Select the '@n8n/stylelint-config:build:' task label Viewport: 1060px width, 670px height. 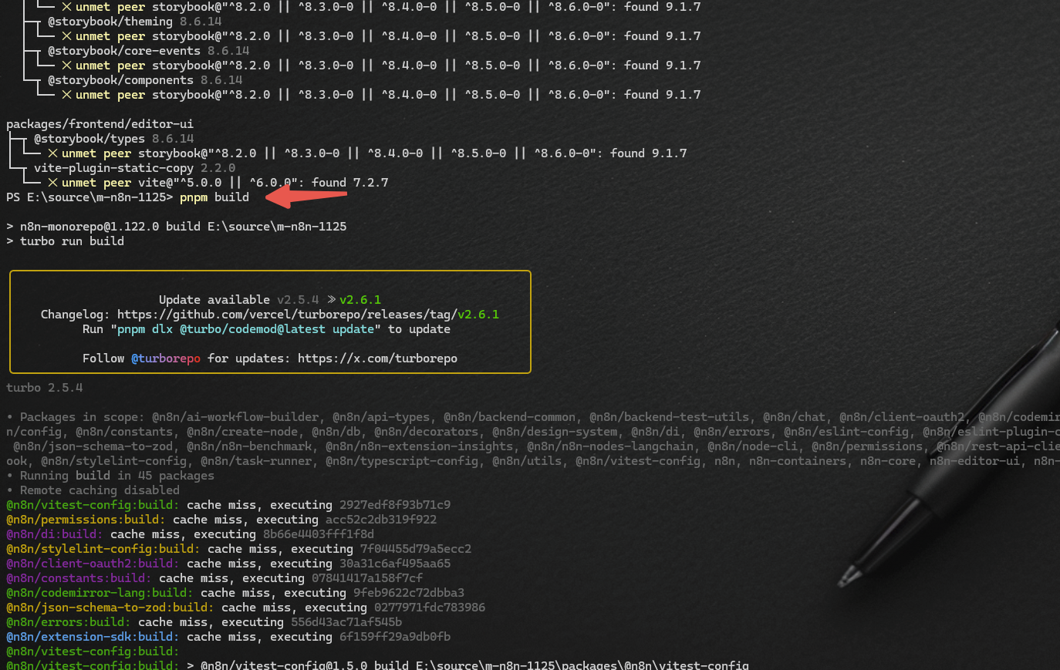point(103,549)
